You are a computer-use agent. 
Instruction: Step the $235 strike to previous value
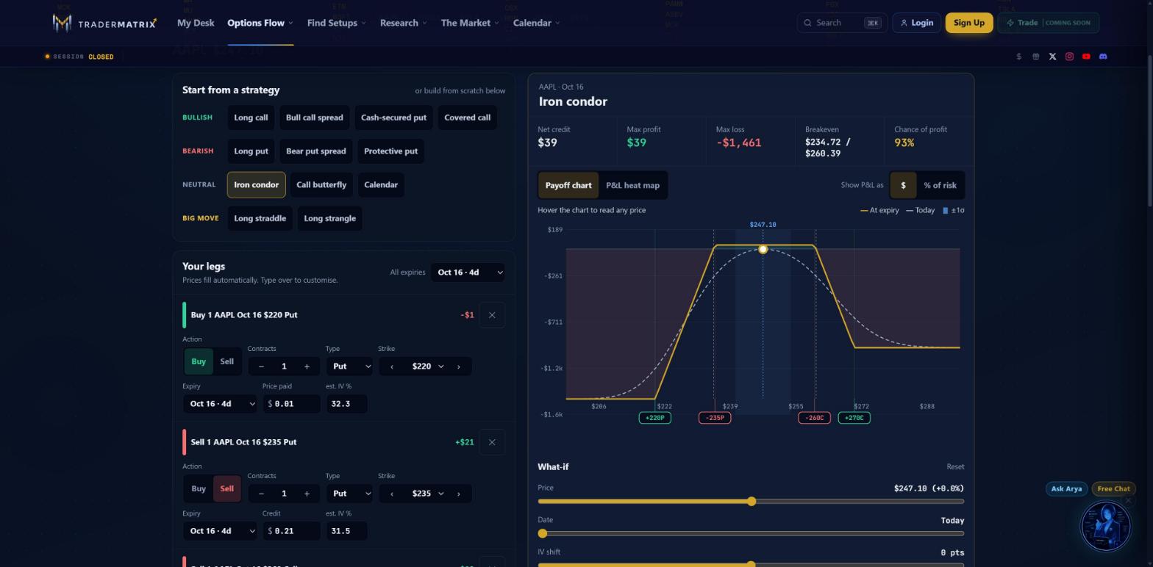coord(392,494)
